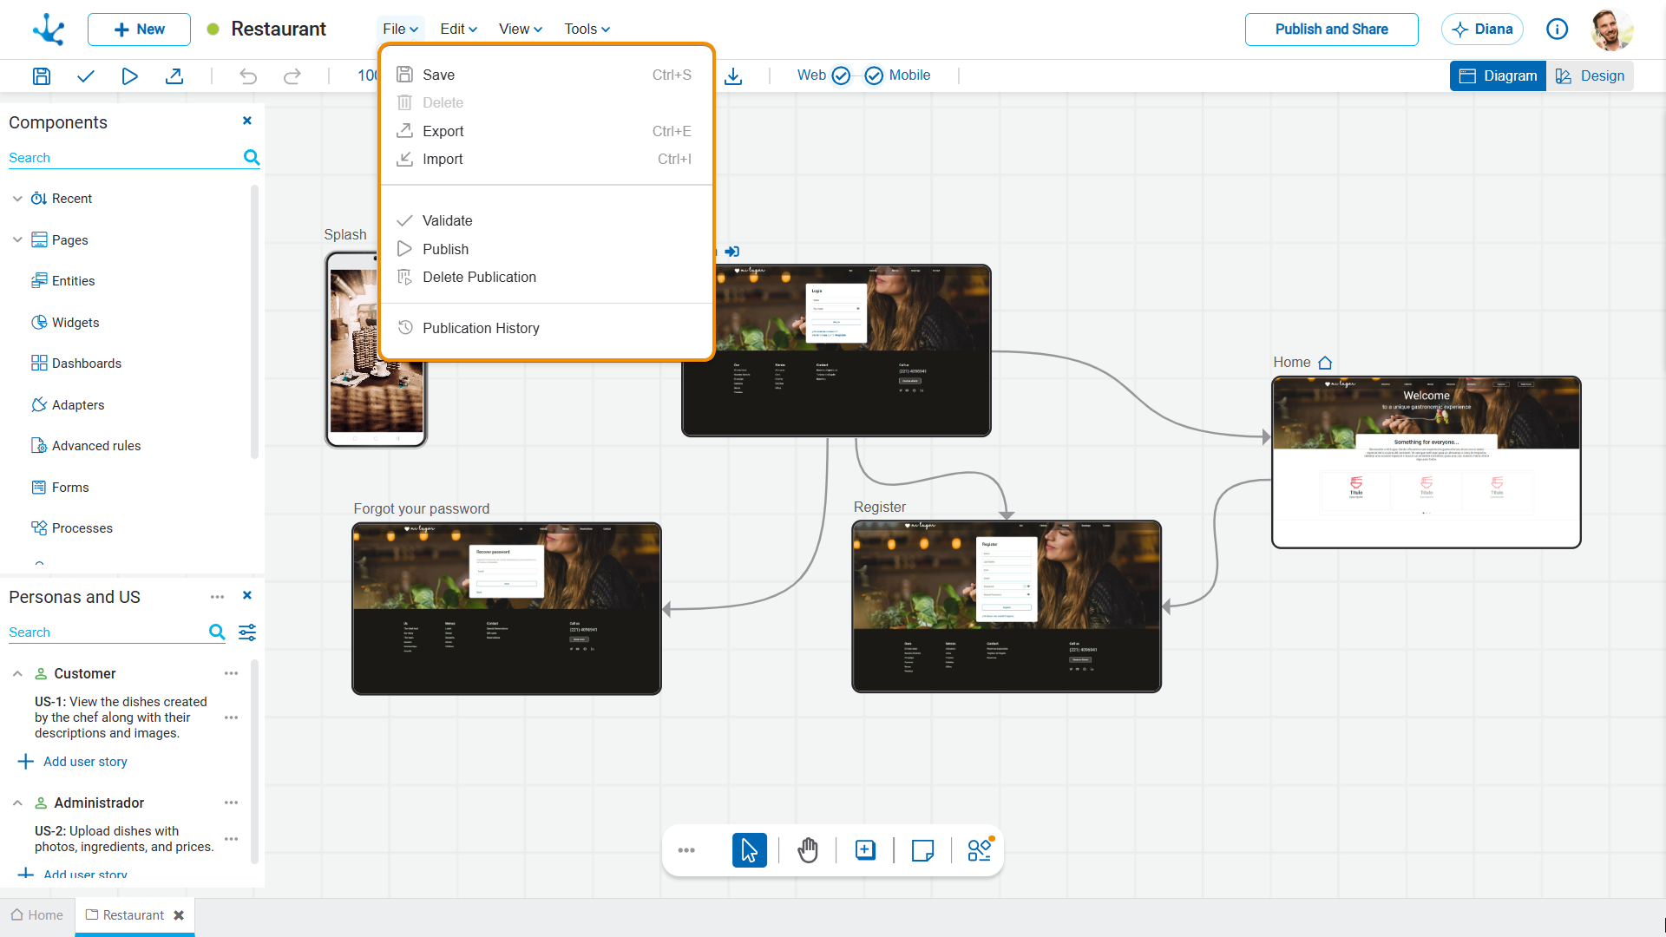The height and width of the screenshot is (937, 1666).
Task: Click the New button
Action: [x=139, y=29]
